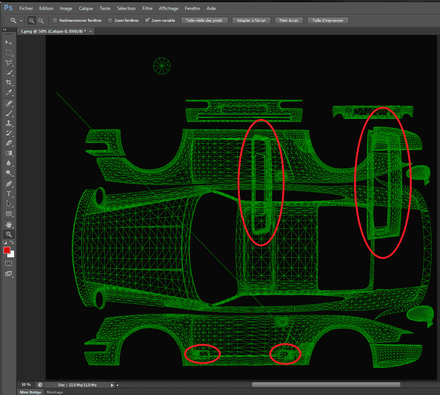Click Adapter à l'écran button

(x=251, y=21)
